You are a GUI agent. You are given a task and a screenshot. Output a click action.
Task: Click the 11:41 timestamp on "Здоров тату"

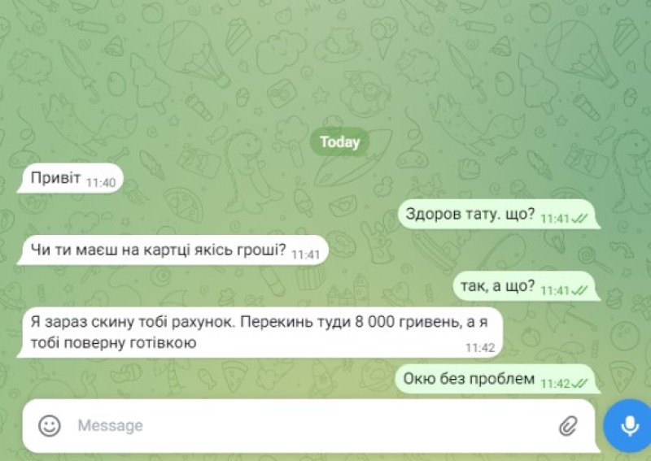[555, 218]
